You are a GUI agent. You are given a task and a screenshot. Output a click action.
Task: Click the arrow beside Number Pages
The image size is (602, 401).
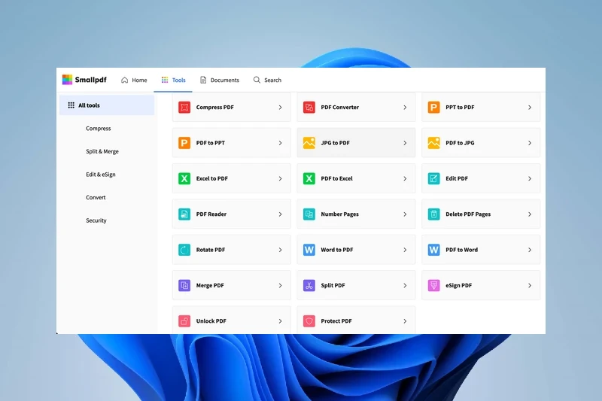(405, 214)
